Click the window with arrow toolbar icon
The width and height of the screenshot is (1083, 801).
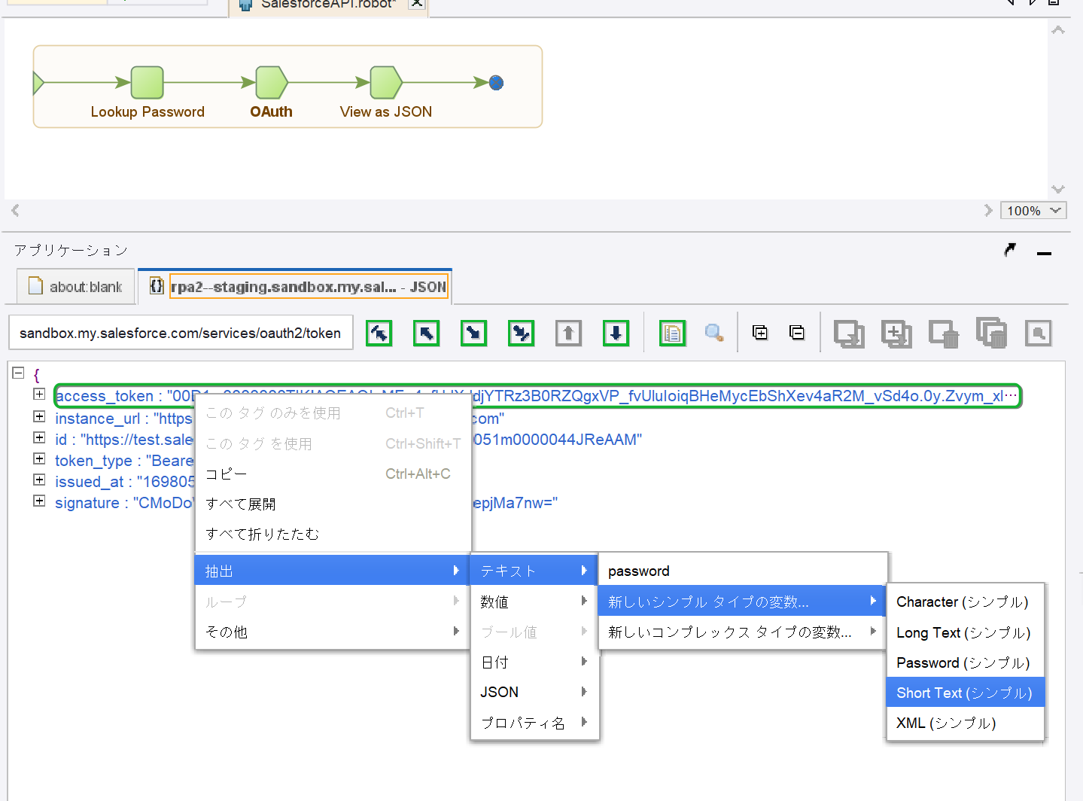(x=849, y=333)
